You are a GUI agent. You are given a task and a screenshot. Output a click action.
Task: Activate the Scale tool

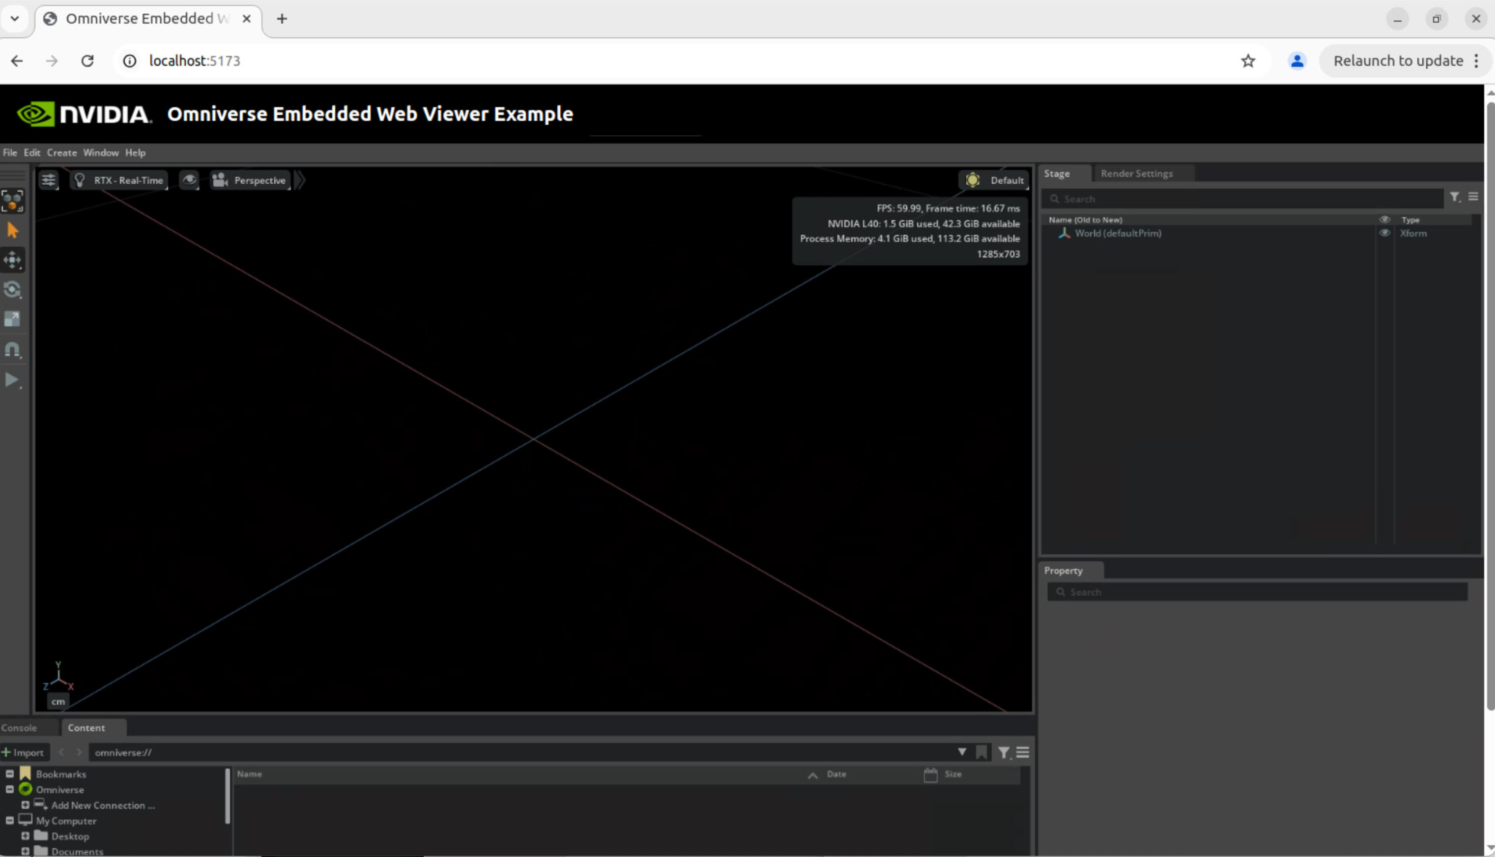12,319
